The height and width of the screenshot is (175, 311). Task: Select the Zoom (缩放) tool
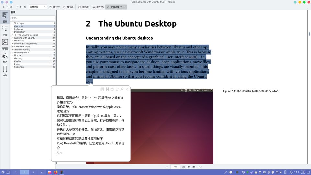[x=98, y=7]
